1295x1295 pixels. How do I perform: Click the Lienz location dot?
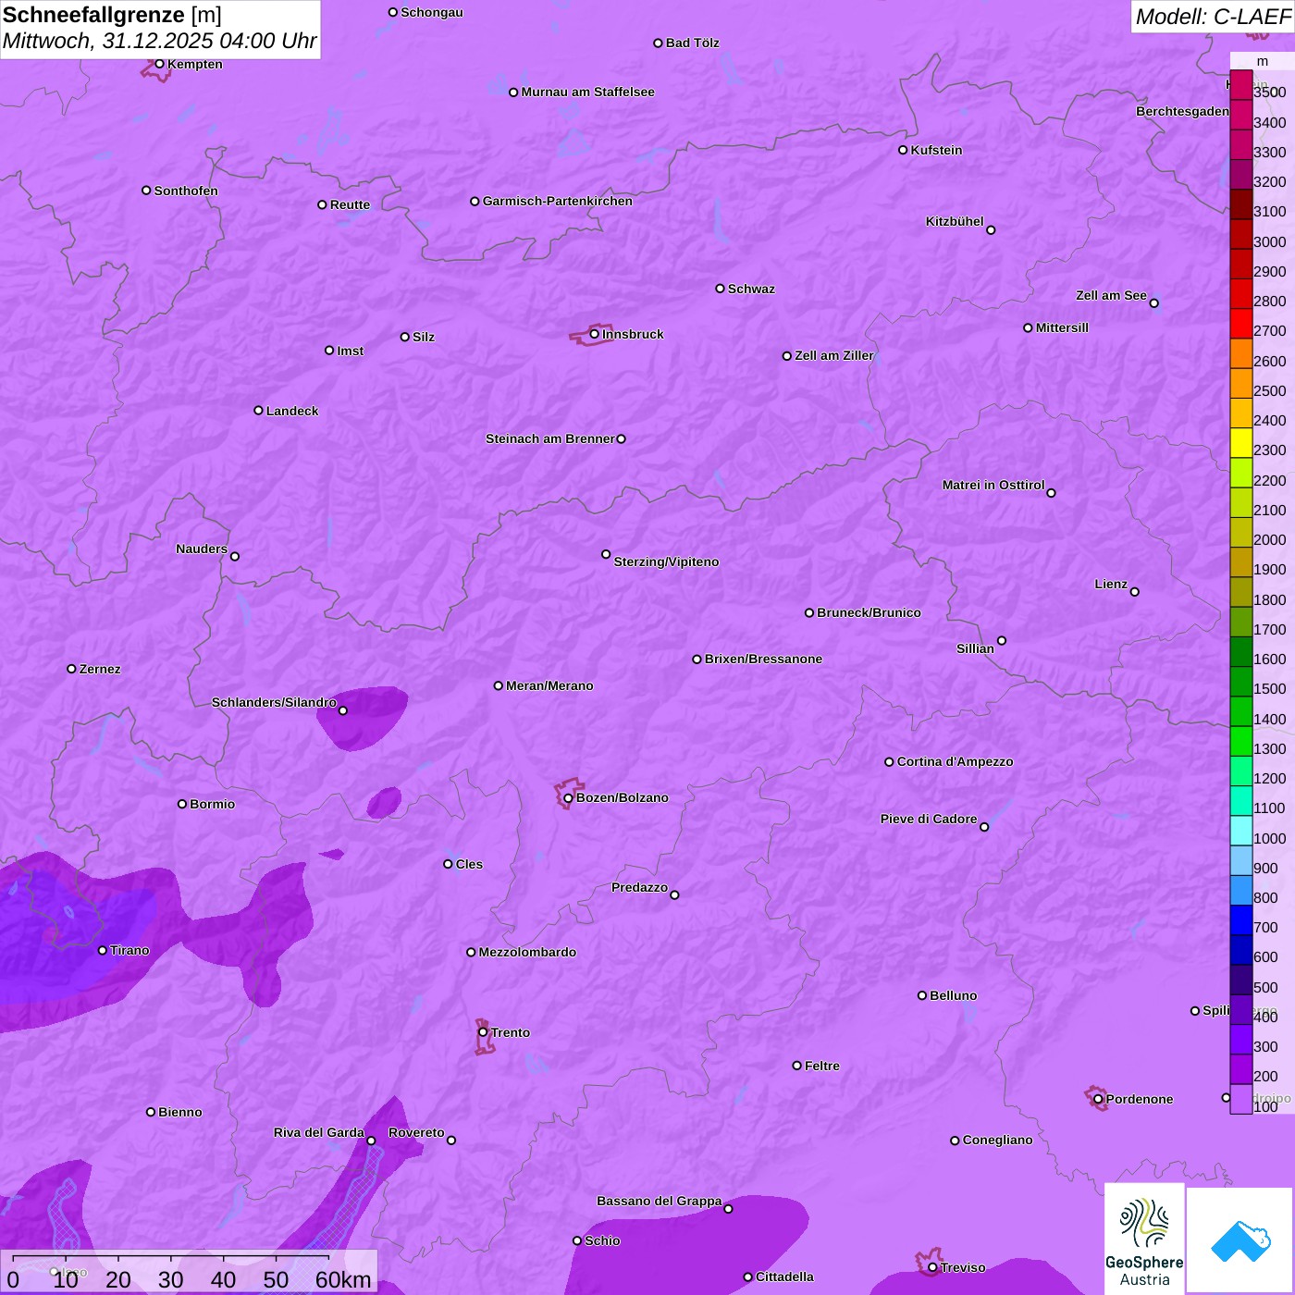(1135, 591)
